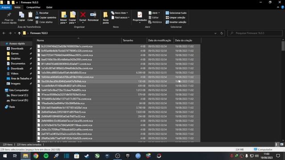
Task: Open the Windows Start menu
Action: 5,156
